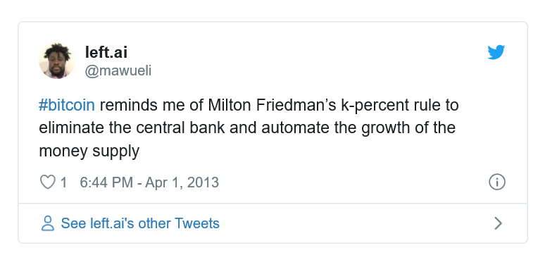
Task: Click the like count number 1
Action: 63,182
